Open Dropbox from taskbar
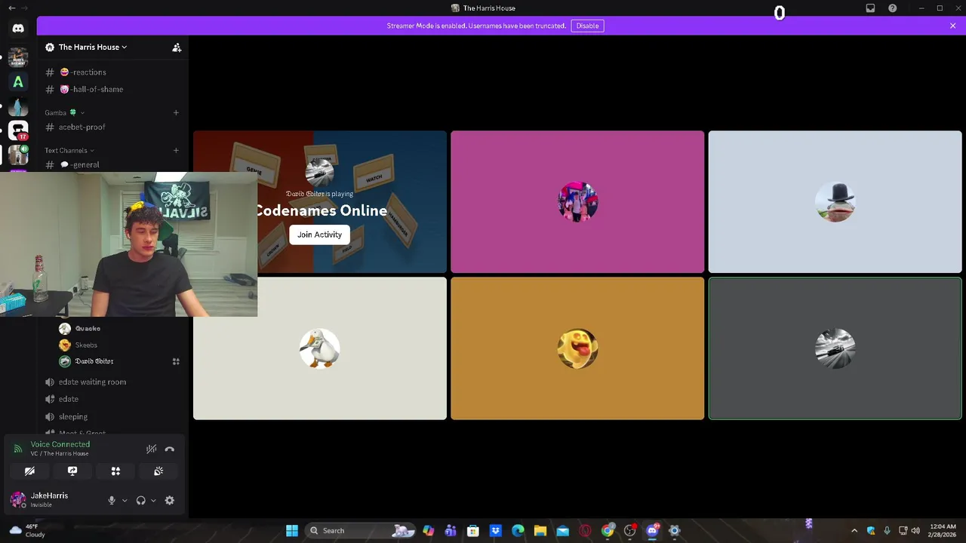 click(x=495, y=531)
